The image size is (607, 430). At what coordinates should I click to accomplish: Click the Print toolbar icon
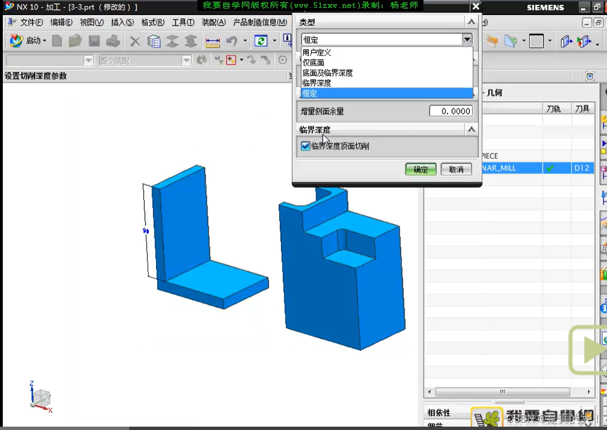[113, 41]
